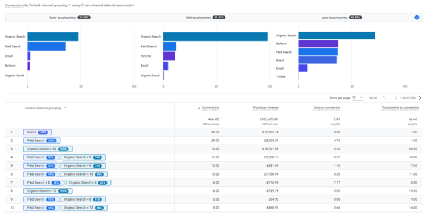427x216 pixels.
Task: Go to the previous page of results
Action: (x=396, y=98)
